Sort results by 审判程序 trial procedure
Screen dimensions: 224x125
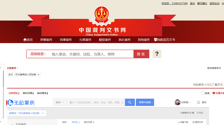point(43,93)
